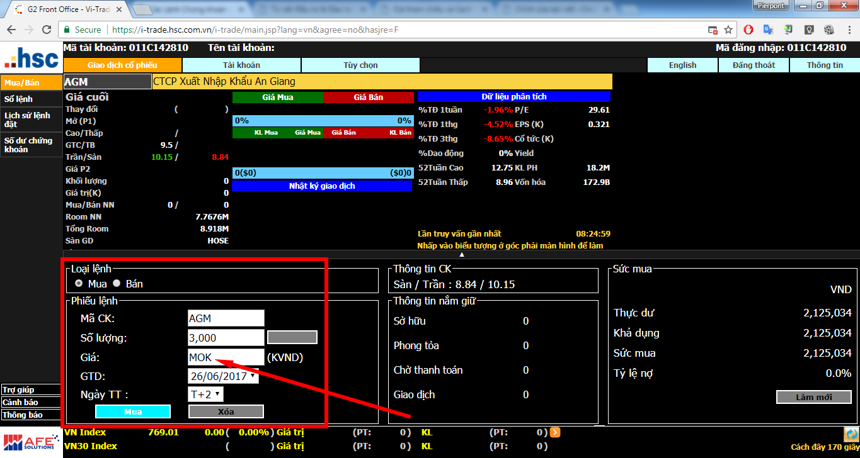Click the Pierpont profile button

[772, 5]
